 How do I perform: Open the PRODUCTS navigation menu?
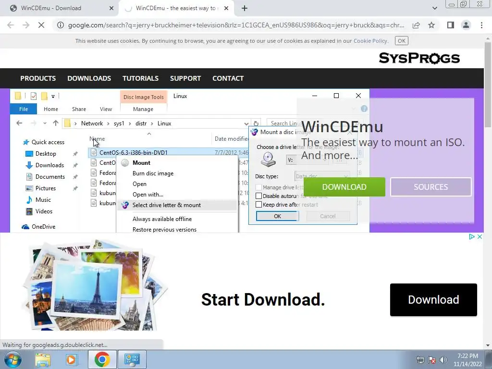(38, 78)
